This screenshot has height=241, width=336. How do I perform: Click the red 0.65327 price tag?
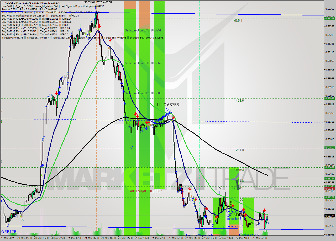tap(330, 189)
